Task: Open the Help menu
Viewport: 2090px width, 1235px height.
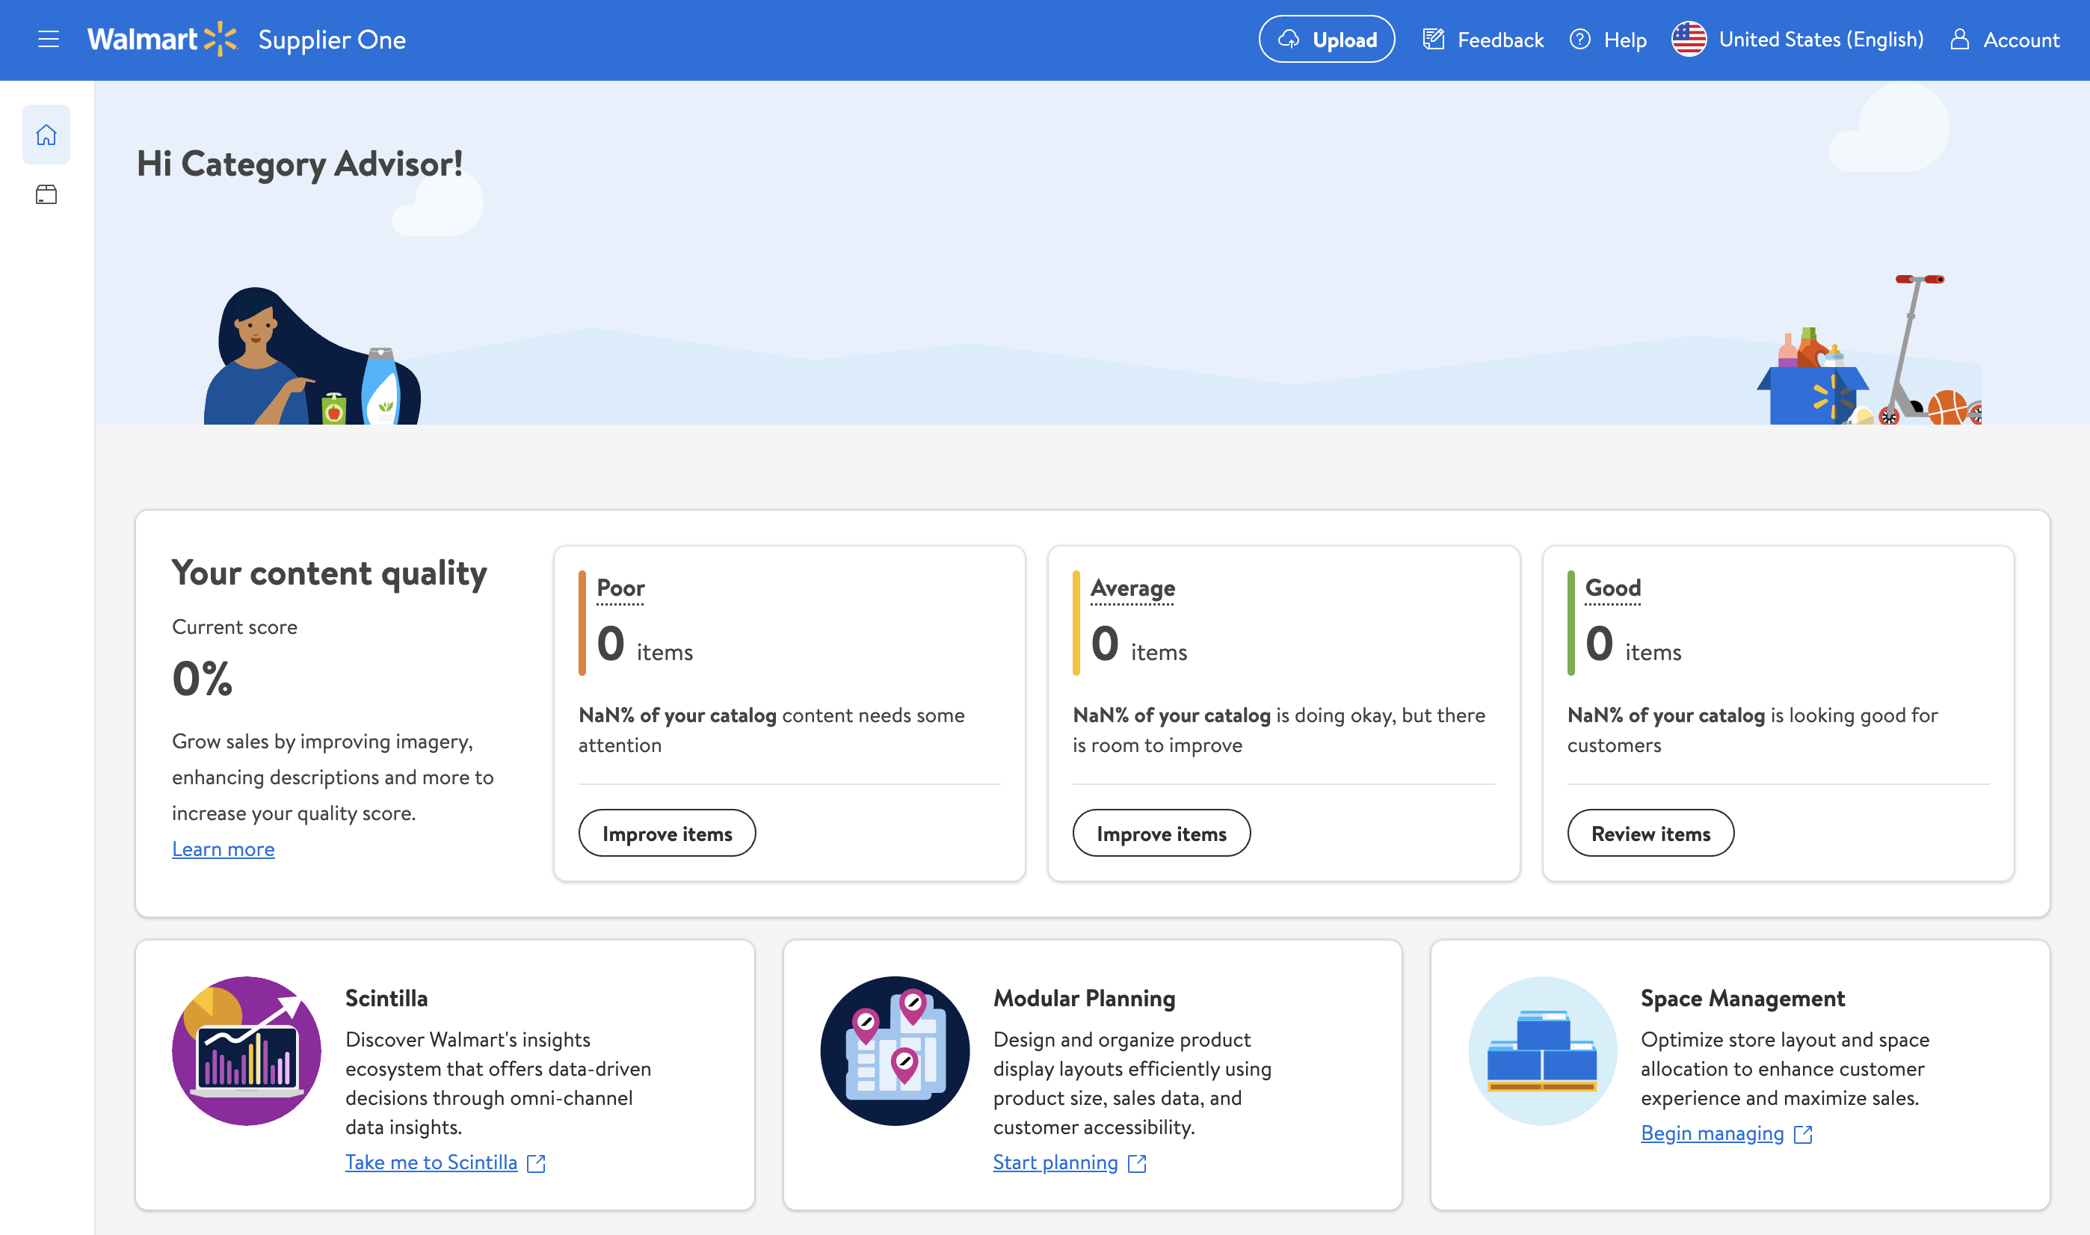Action: 1609,39
